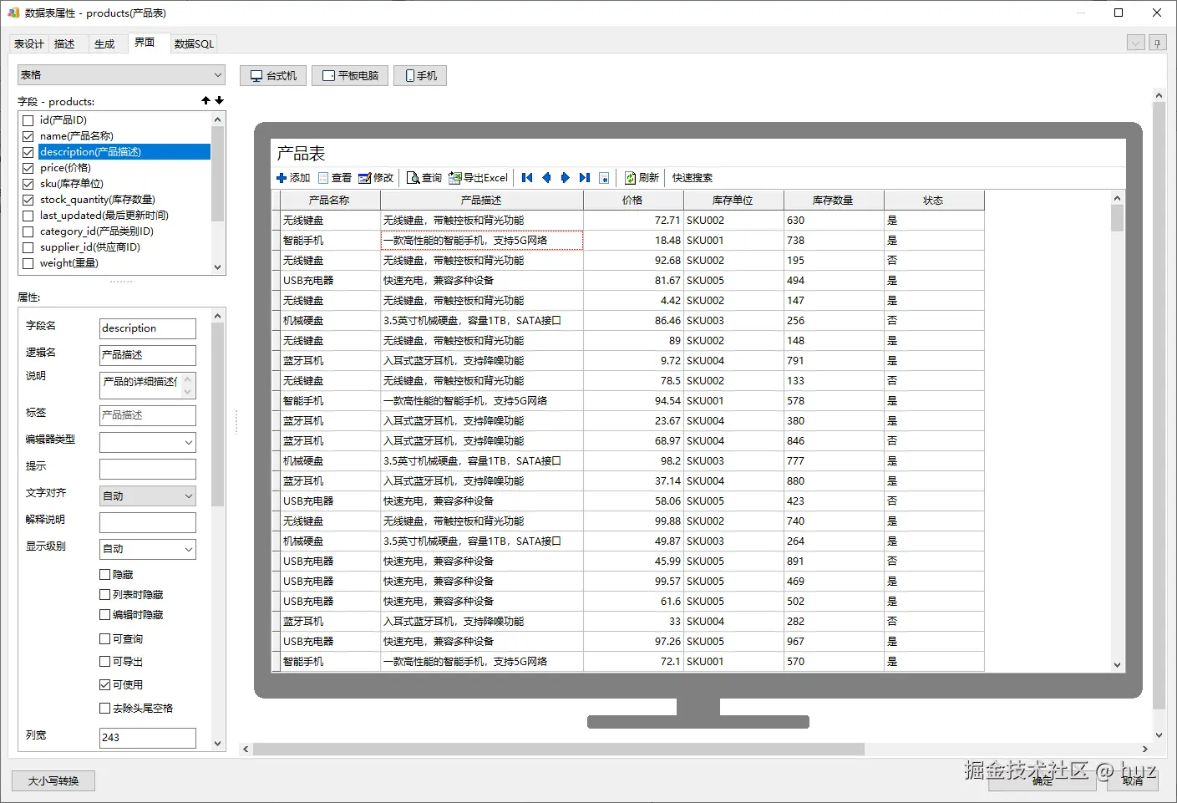This screenshot has width=1177, height=803.
Task: Click the 查询 search icon in toolbar
Action: click(x=413, y=178)
